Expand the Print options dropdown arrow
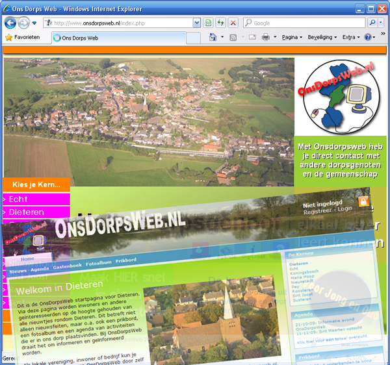Viewport: 390px width, 365px height. click(275, 37)
